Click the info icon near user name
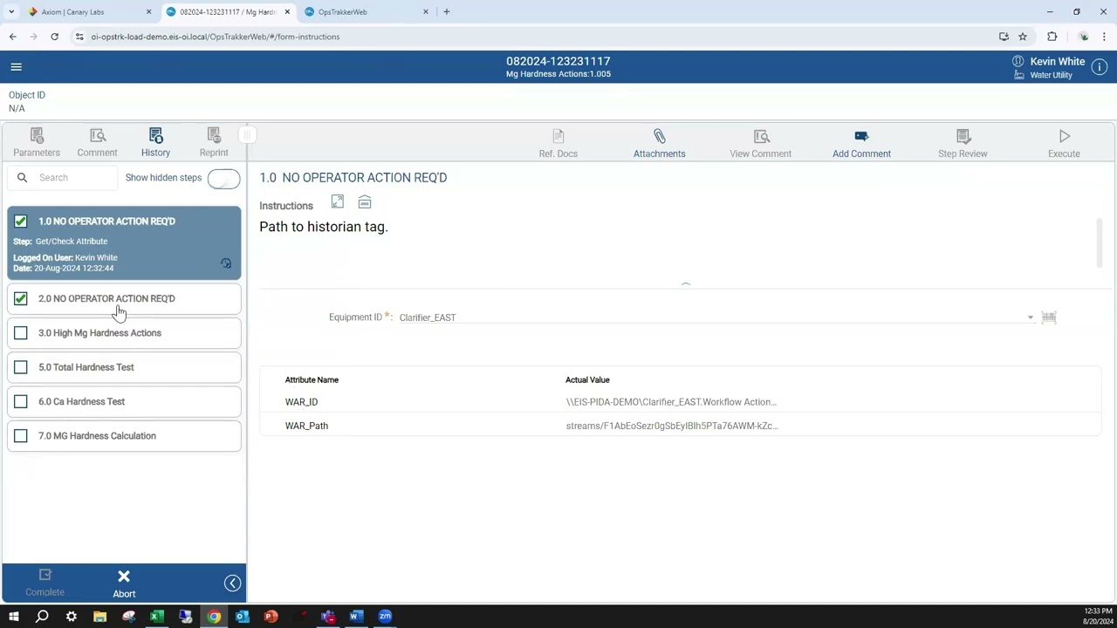Screen dimensions: 1117x628 [1100, 67]
